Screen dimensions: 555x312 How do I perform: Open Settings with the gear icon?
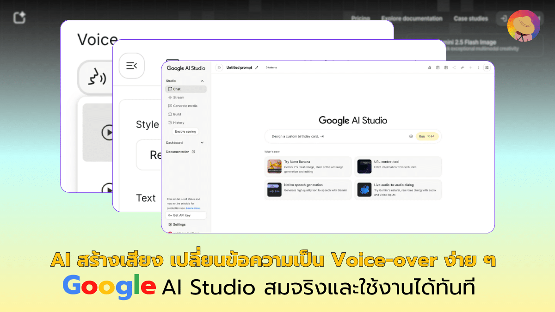tap(170, 224)
